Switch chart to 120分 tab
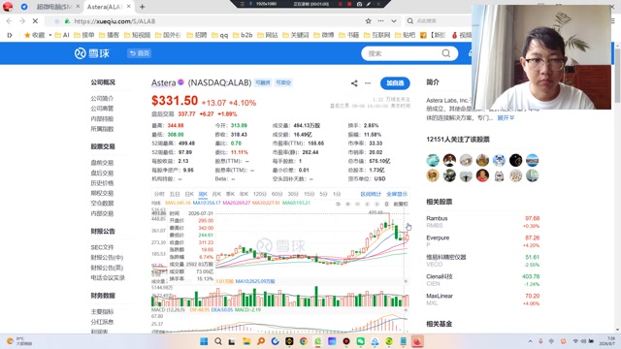The image size is (621, 349). (260, 194)
